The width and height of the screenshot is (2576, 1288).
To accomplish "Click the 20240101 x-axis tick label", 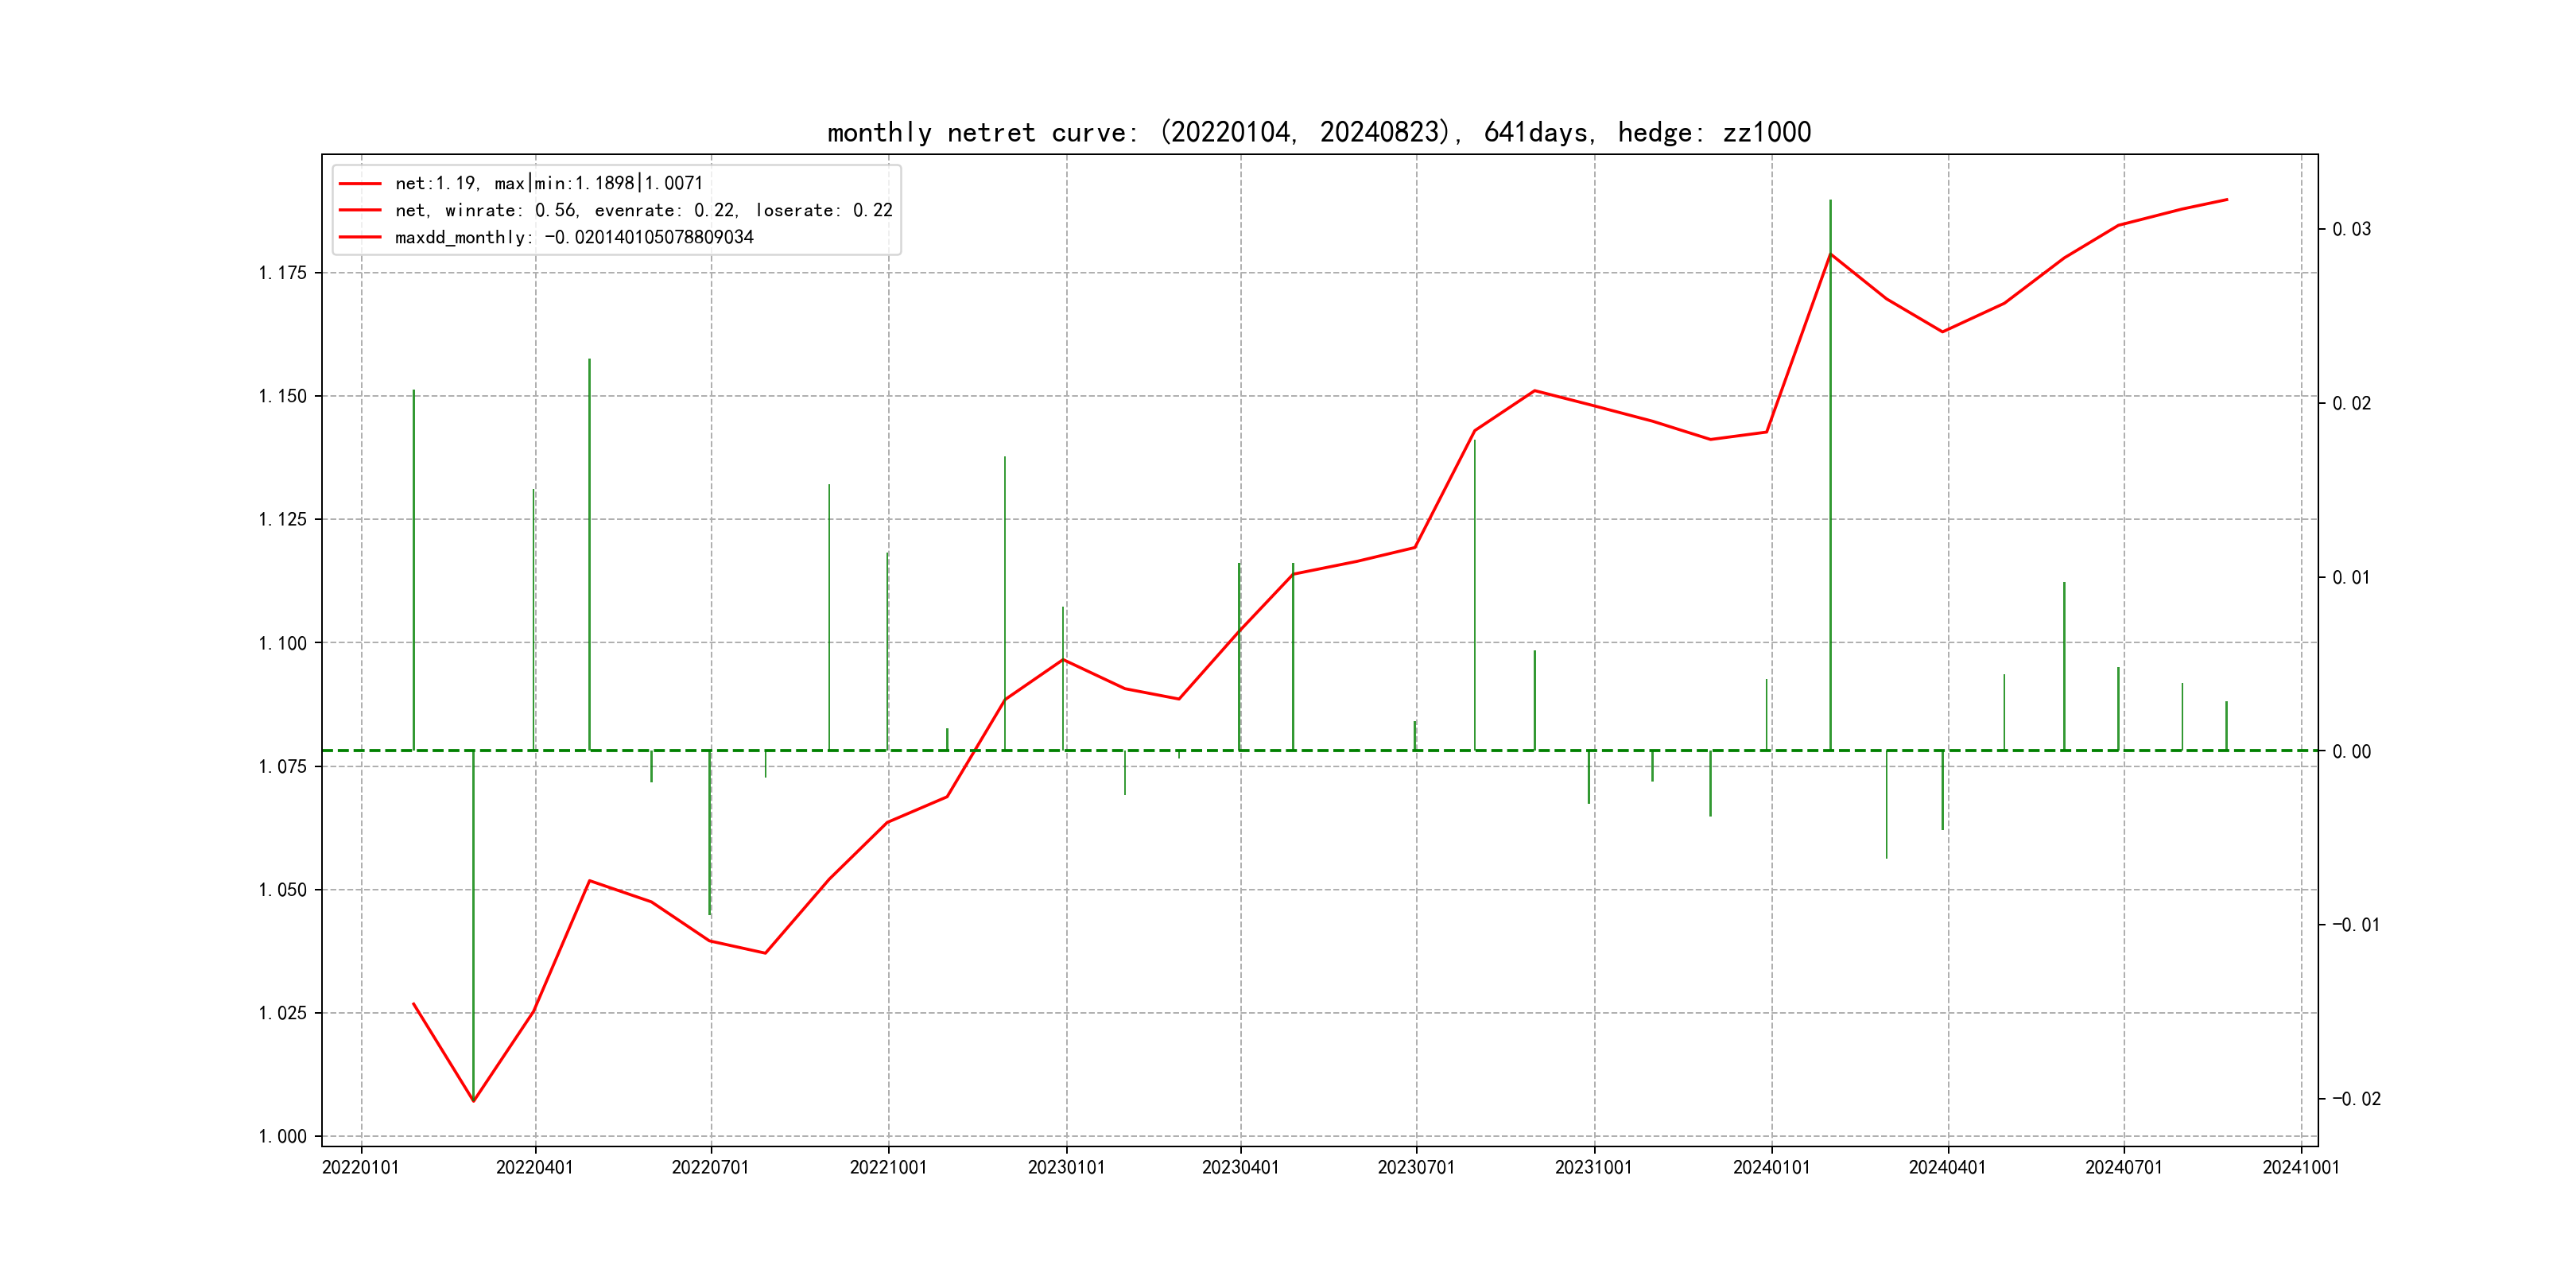I will pos(1771,1168).
